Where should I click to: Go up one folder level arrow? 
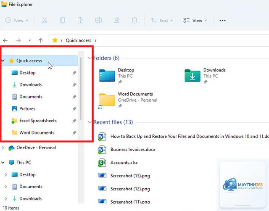[41, 40]
